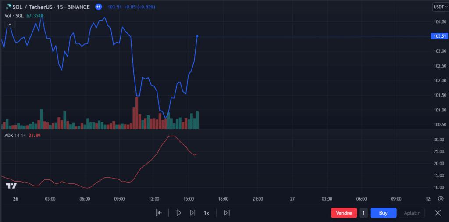The height and width of the screenshot is (222, 449).
Task: Click the 67.354K volume value
Action: point(35,15)
